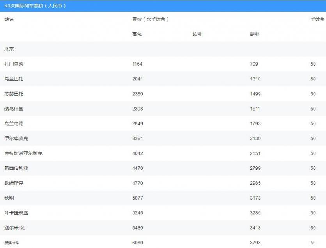Click the 伊尔库茨克 station name
Screen dimensions: 326x248
pos(16,139)
